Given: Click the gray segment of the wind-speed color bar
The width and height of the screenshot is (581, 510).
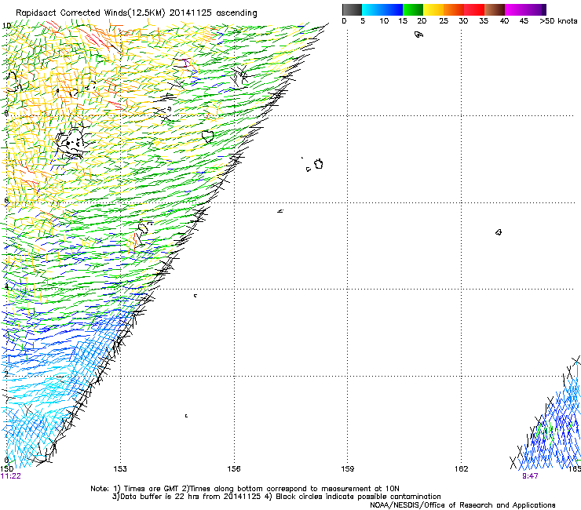Looking at the screenshot, I should (x=352, y=9).
